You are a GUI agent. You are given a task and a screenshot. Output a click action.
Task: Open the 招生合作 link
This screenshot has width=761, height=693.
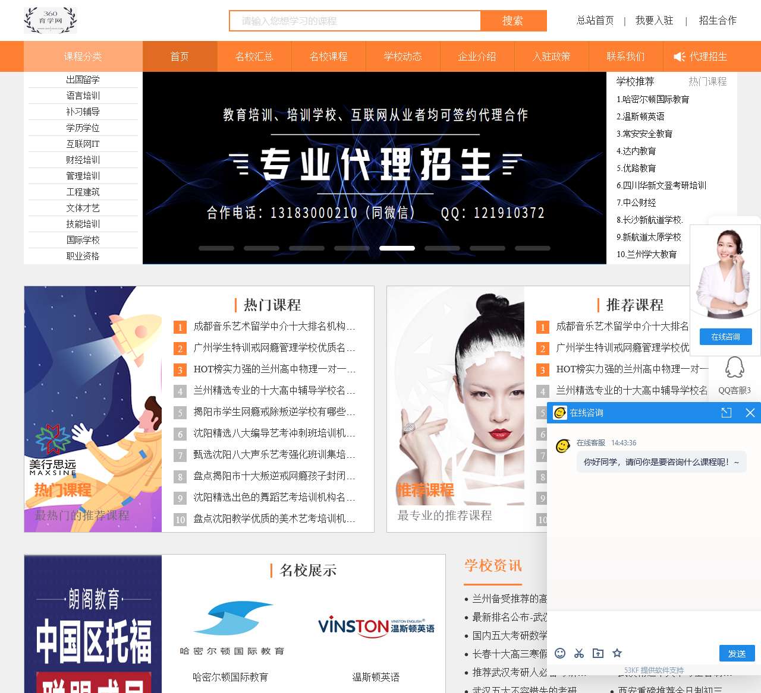(718, 21)
